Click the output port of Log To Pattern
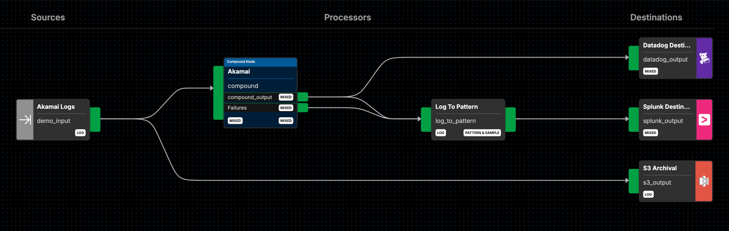729x231 pixels. coord(510,120)
